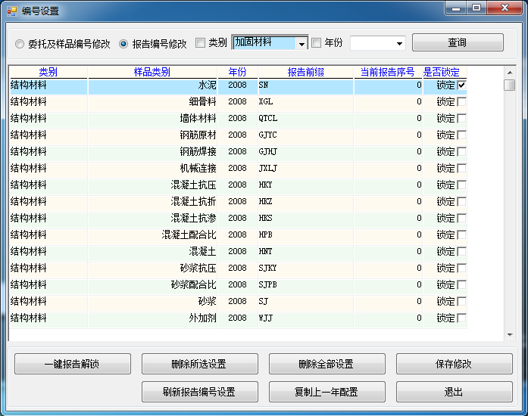
Task: Open the year dropdown list
Action: pos(399,44)
